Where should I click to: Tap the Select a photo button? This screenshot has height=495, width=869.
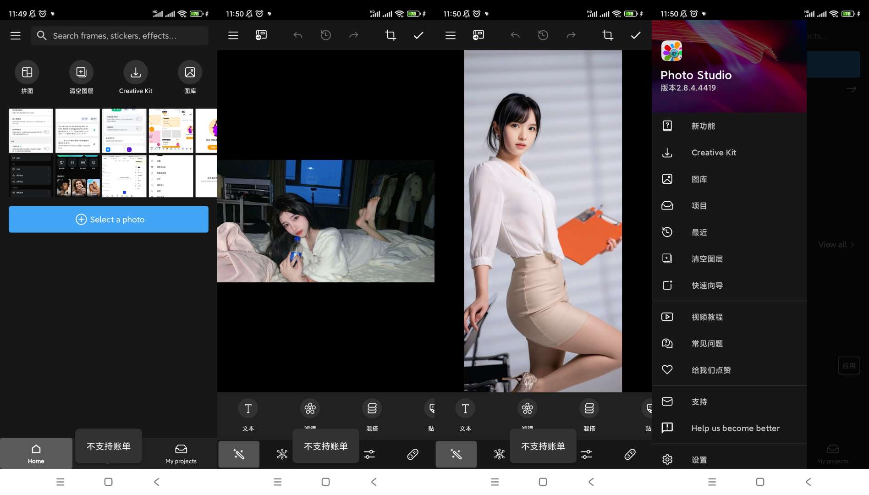coord(108,219)
